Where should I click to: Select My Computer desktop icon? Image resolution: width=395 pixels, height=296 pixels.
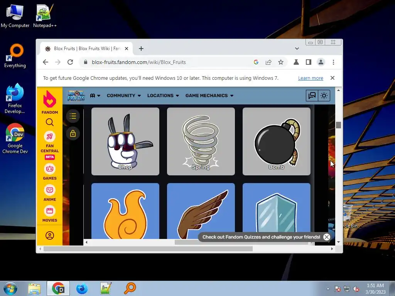pyautogui.click(x=15, y=15)
